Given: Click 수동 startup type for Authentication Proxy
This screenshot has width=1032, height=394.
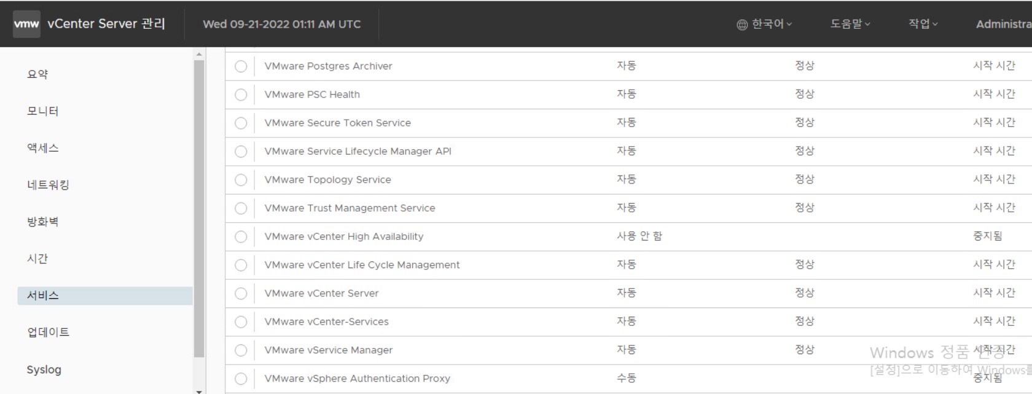Looking at the screenshot, I should coord(627,378).
